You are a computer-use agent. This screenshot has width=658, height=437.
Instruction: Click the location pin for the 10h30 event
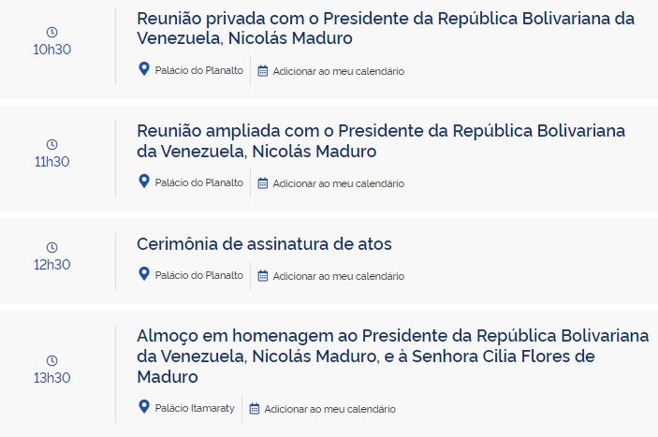pos(144,69)
